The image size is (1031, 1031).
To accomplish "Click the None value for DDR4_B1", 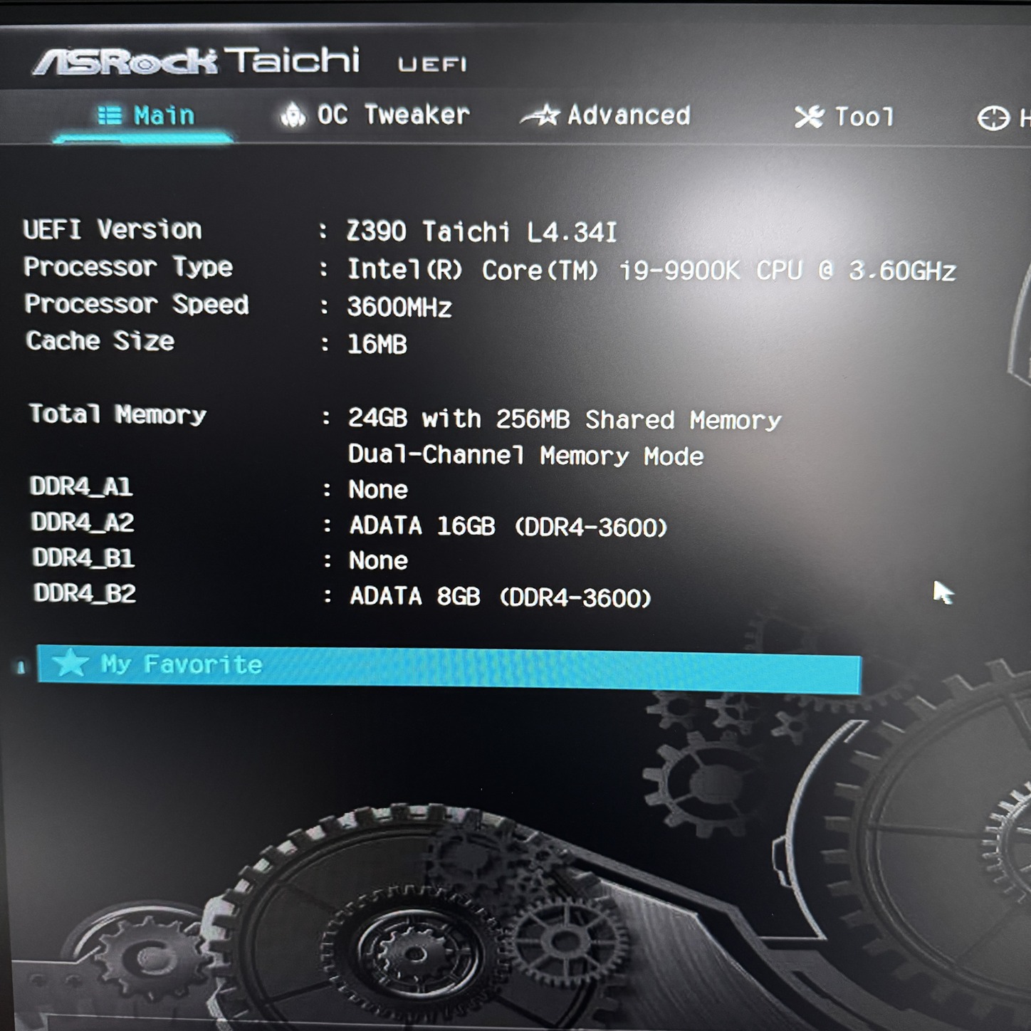I will pyautogui.click(x=379, y=561).
